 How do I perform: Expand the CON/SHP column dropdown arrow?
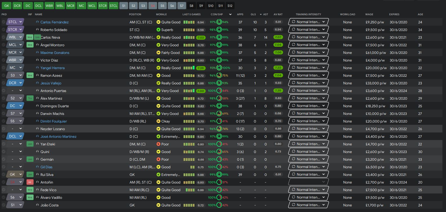tap(230, 14)
